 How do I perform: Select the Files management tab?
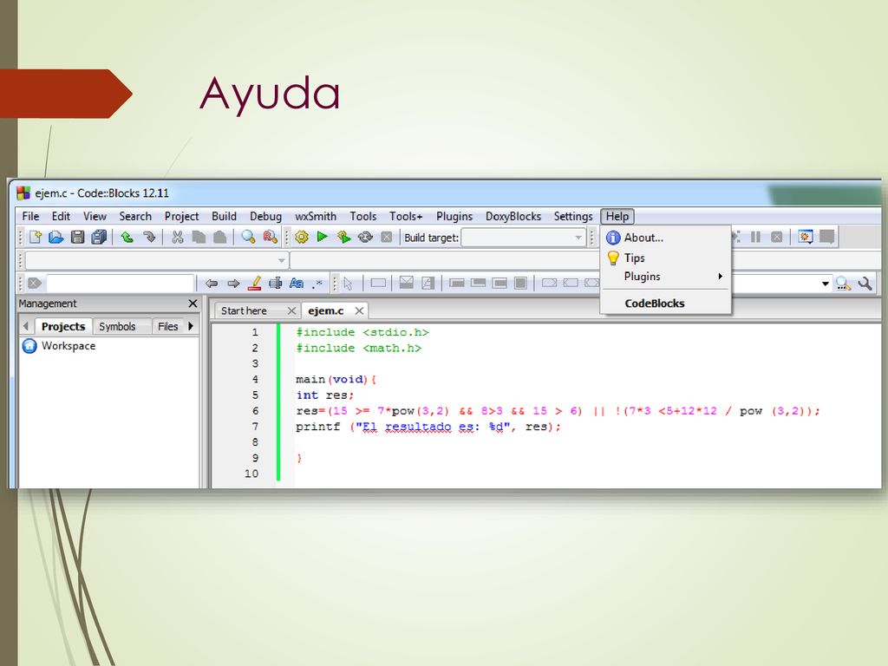coord(167,327)
